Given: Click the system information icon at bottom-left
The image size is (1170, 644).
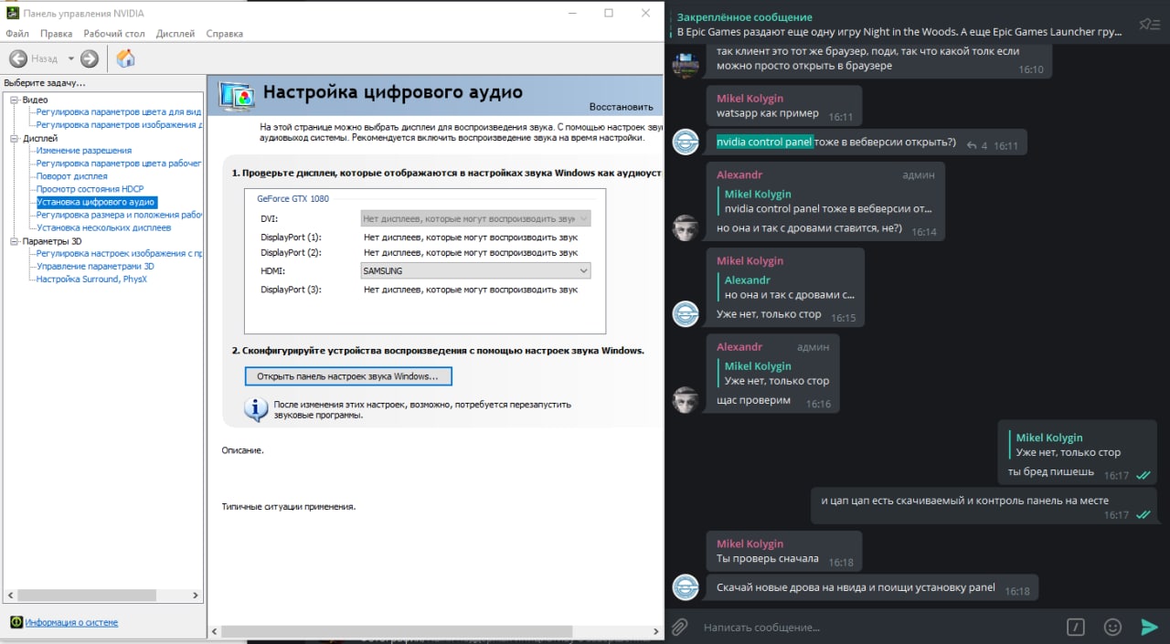Looking at the screenshot, I should pos(16,622).
